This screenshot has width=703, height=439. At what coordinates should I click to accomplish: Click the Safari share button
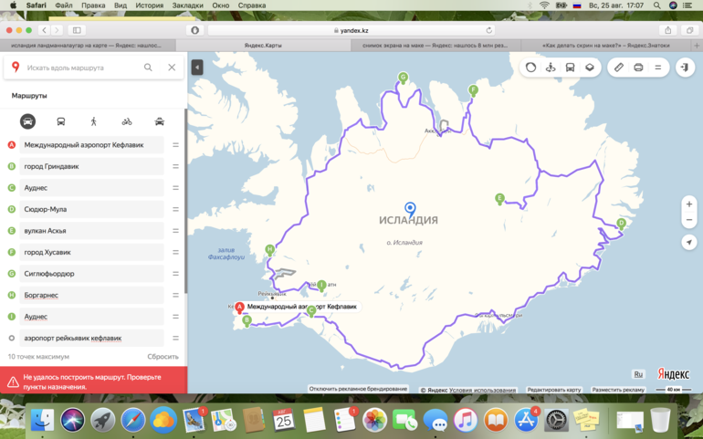tap(667, 30)
